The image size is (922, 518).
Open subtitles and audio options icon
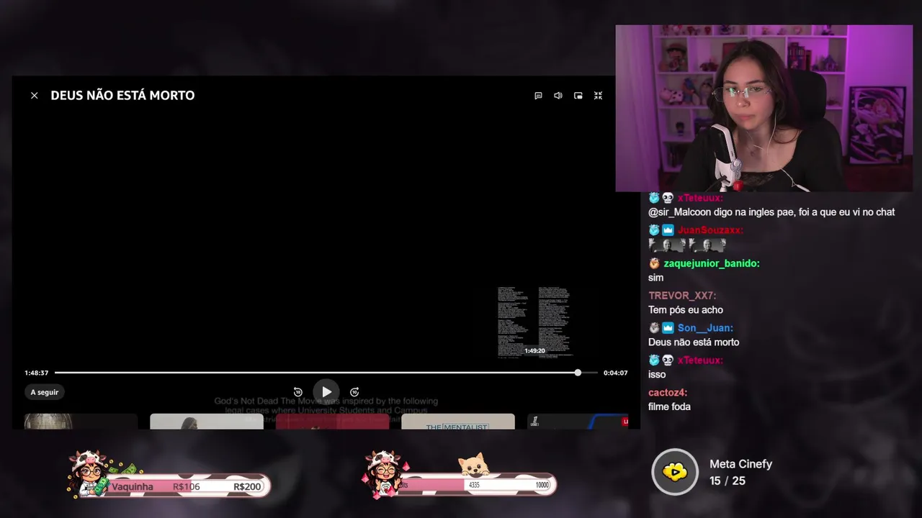538,96
